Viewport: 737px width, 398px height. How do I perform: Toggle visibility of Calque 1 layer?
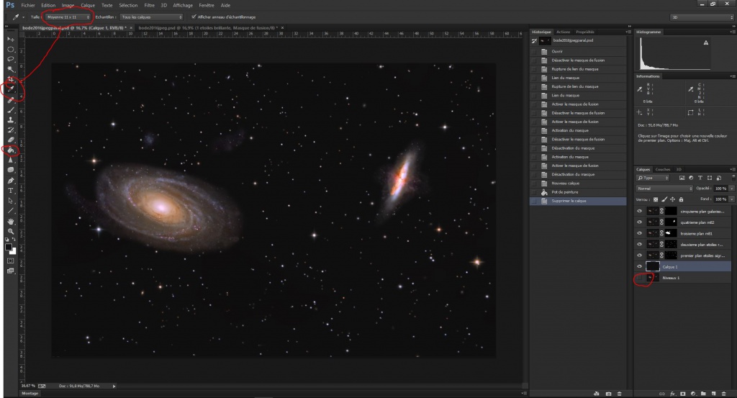pos(640,266)
